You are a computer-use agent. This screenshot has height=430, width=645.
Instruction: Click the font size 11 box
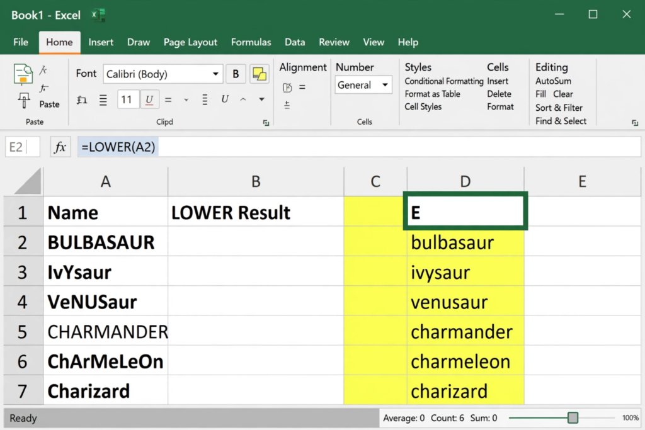127,99
